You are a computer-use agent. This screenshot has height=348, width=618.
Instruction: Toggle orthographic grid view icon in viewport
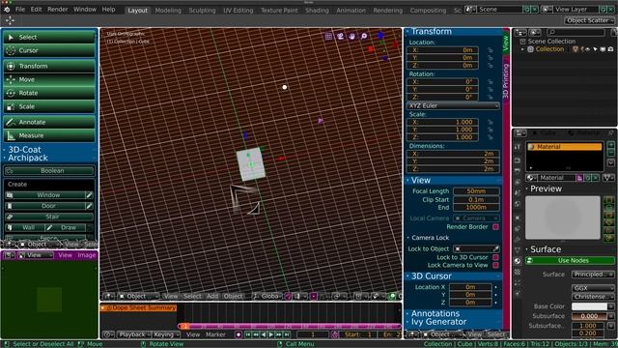click(328, 37)
